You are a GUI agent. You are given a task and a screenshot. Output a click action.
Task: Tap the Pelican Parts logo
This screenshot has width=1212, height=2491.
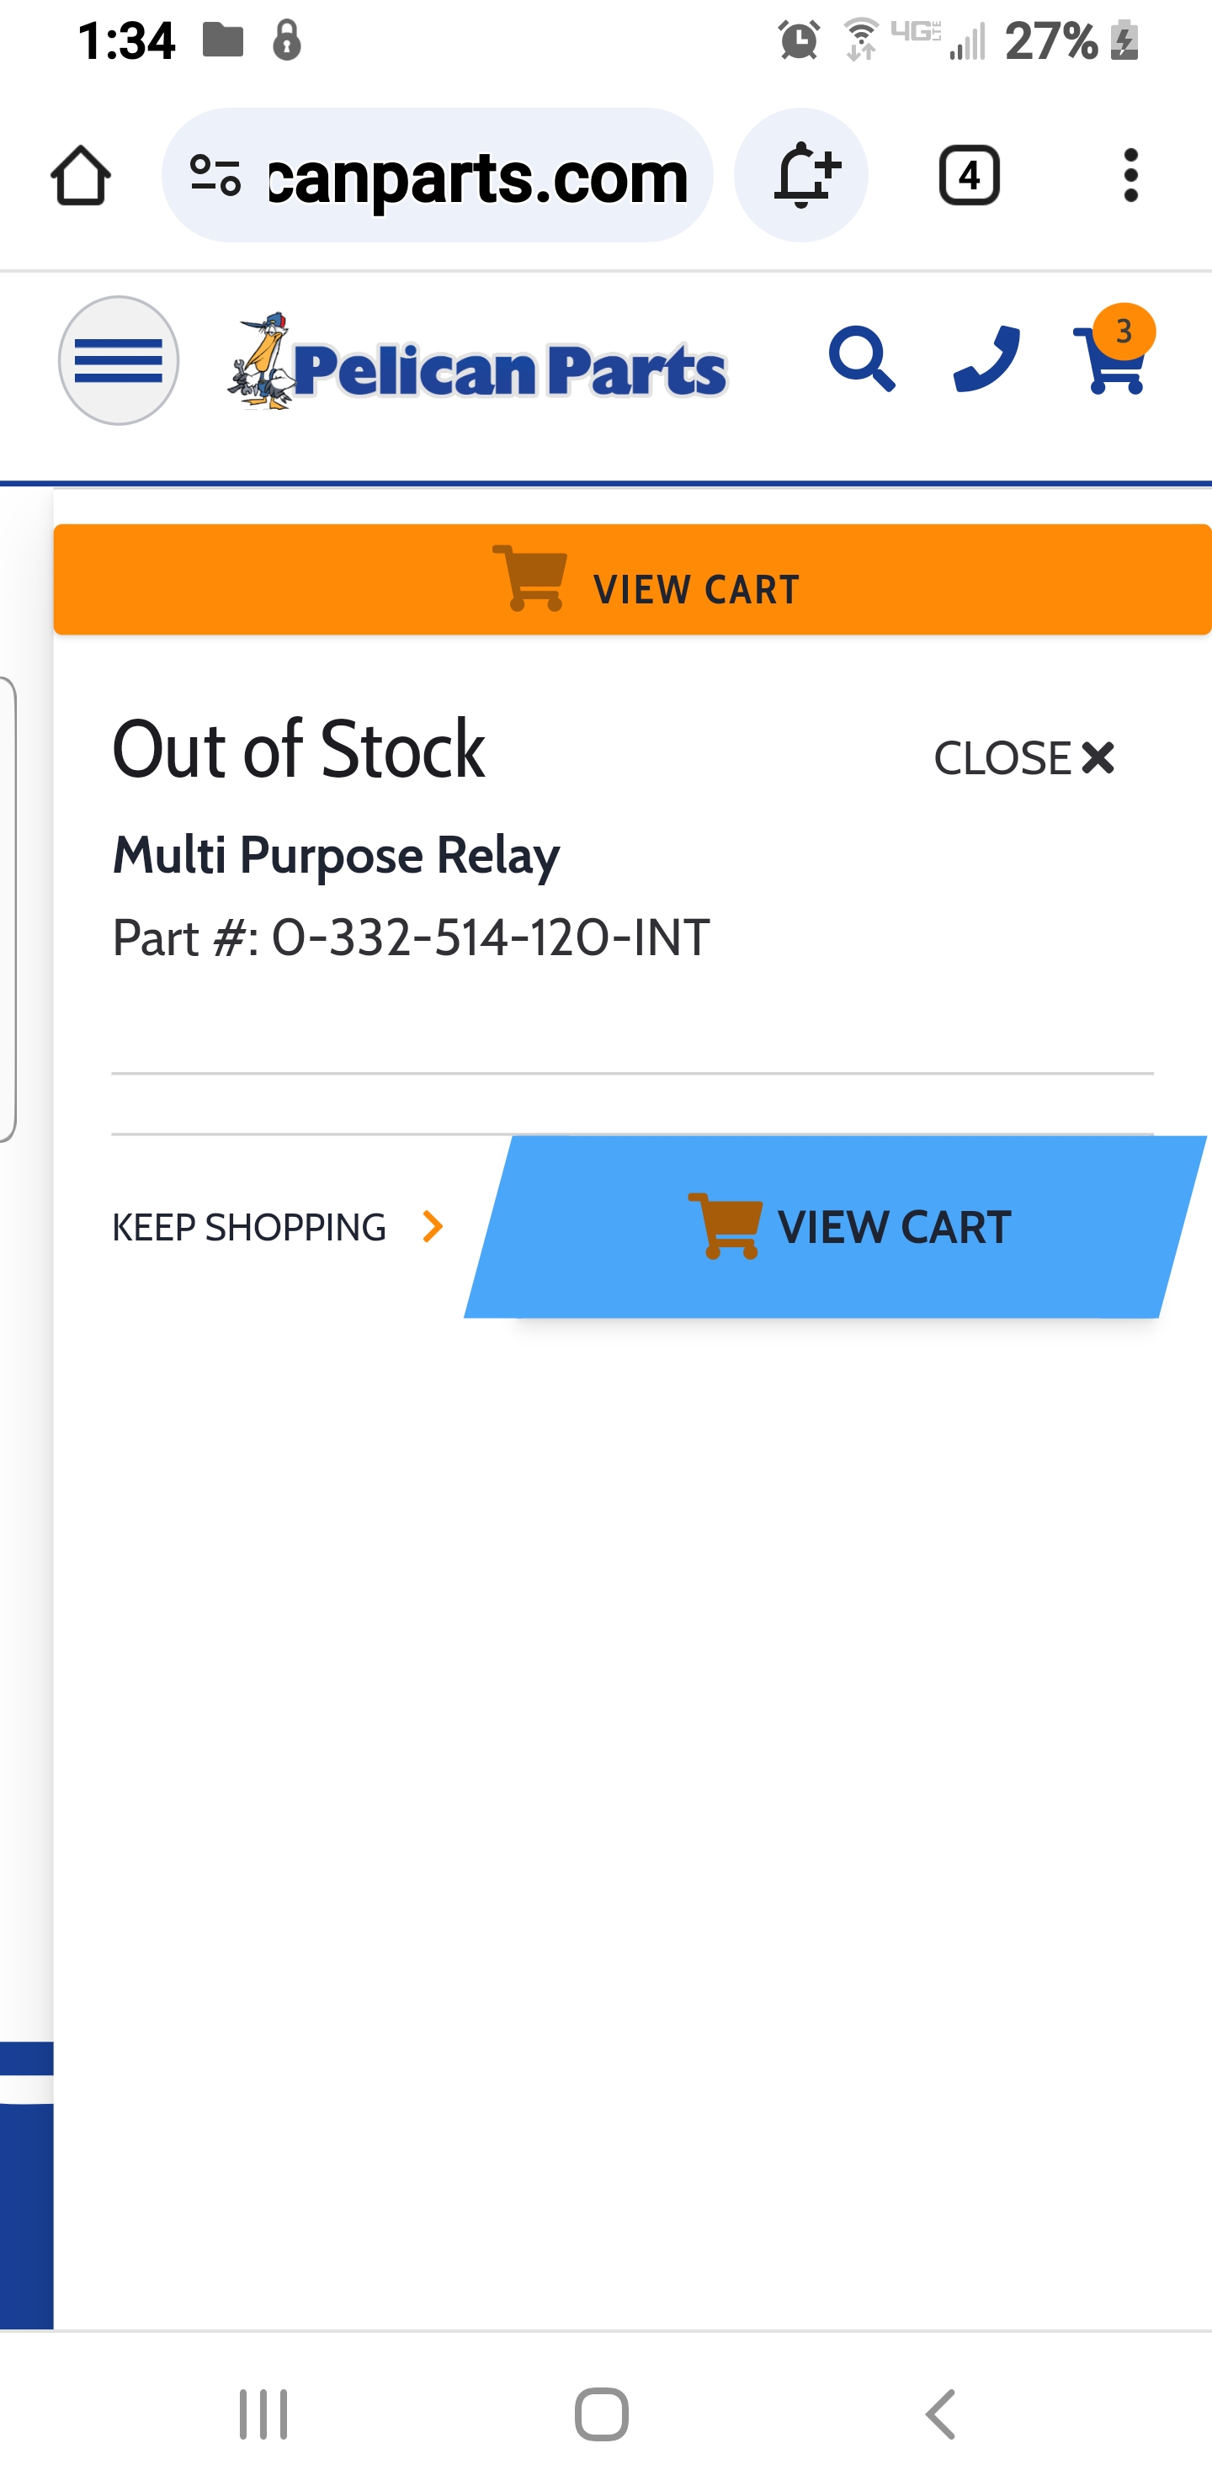[477, 364]
